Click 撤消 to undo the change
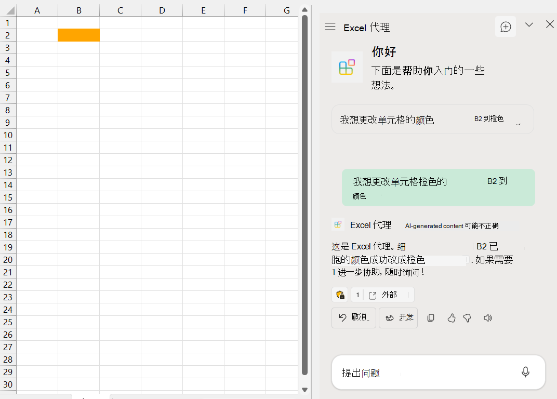Viewport: 557px width, 399px height. [353, 317]
